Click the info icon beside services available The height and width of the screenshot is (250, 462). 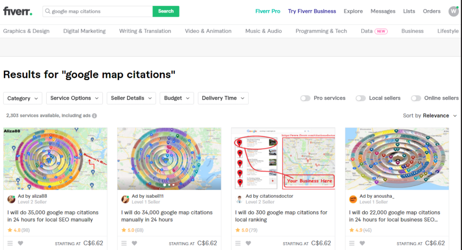pyautogui.click(x=94, y=116)
